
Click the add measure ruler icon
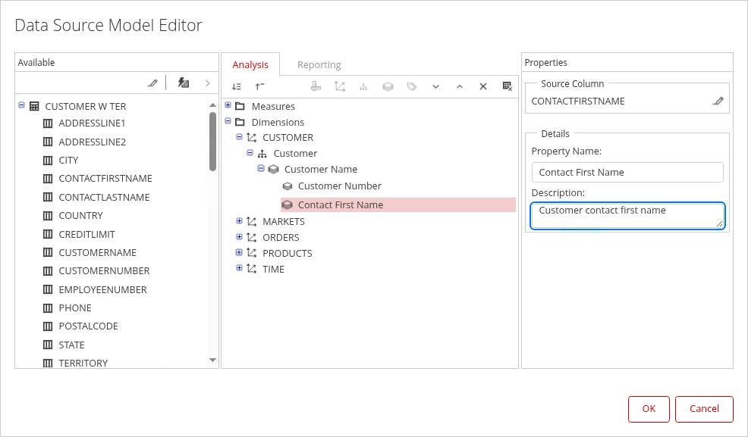click(x=316, y=87)
